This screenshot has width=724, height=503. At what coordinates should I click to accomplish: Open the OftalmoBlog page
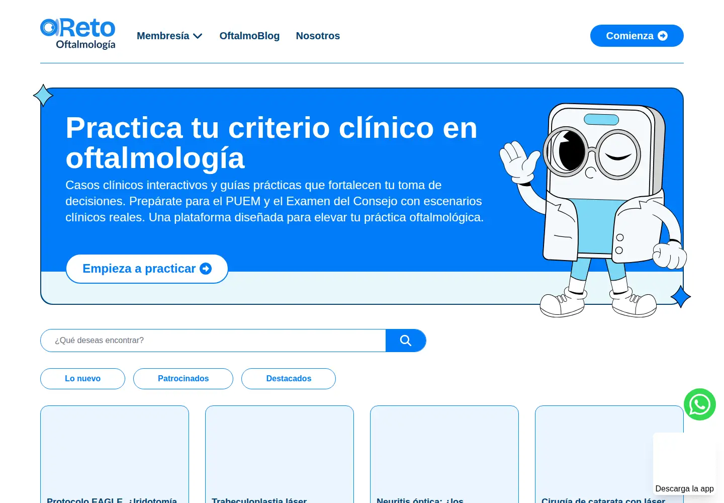tap(249, 36)
